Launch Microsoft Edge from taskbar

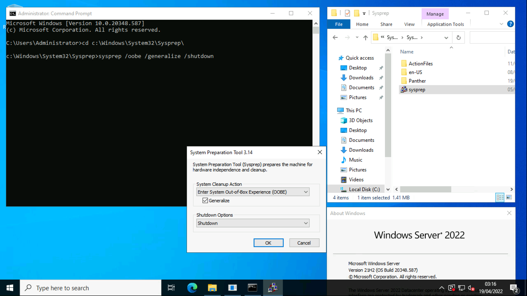tap(192, 288)
